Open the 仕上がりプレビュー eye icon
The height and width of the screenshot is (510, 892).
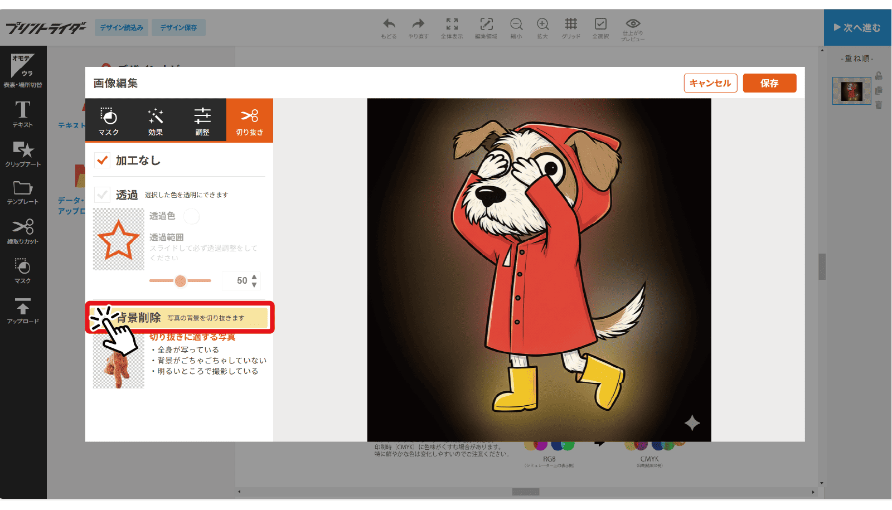coord(633,27)
